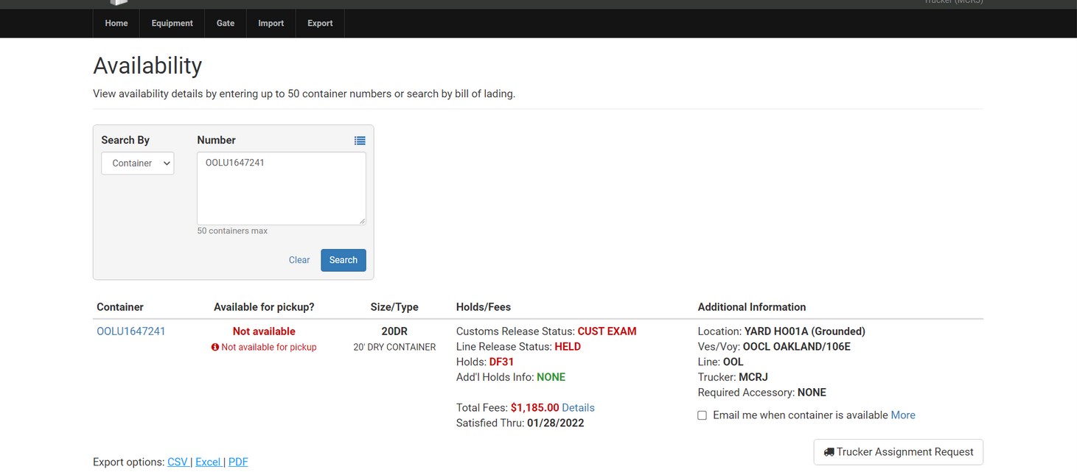Open the Home menu item
The height and width of the screenshot is (475, 1077).
[116, 24]
